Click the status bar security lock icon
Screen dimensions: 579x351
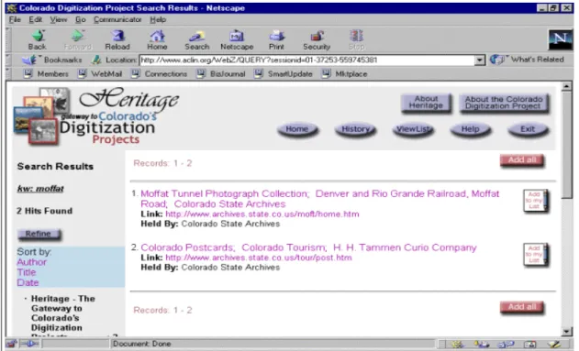[x=11, y=344]
